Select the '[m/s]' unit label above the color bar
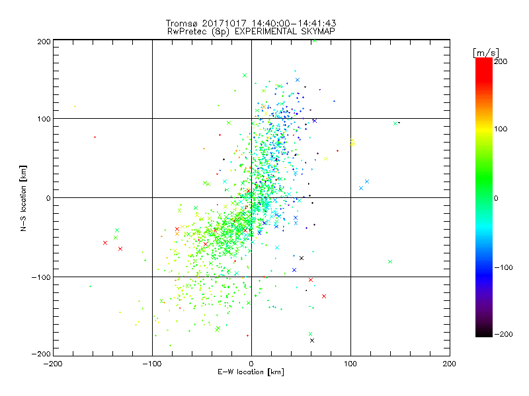 tap(486, 53)
